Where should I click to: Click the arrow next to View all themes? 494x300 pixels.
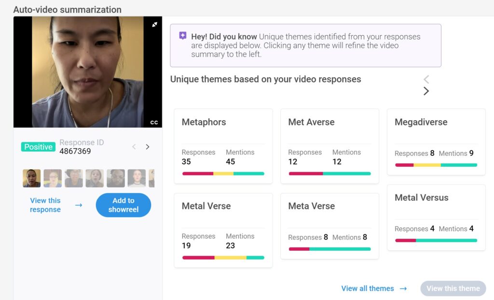[x=403, y=288]
